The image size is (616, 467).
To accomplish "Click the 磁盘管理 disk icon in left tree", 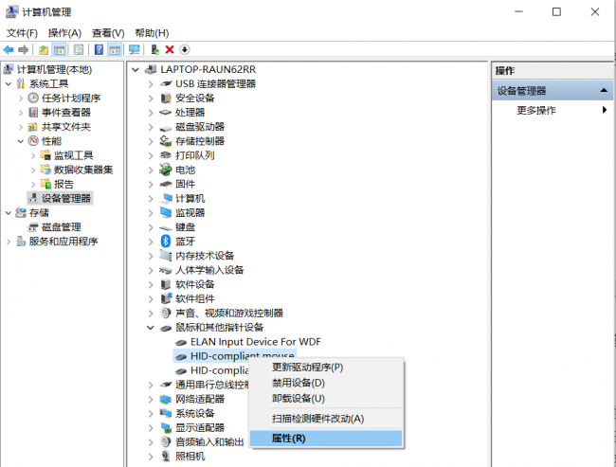I will pyautogui.click(x=33, y=227).
